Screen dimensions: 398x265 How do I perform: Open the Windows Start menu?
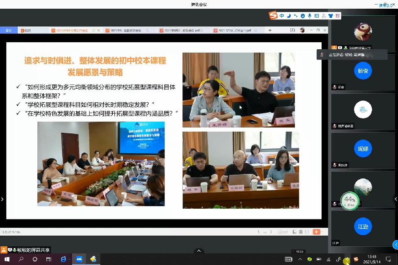click(x=7, y=259)
